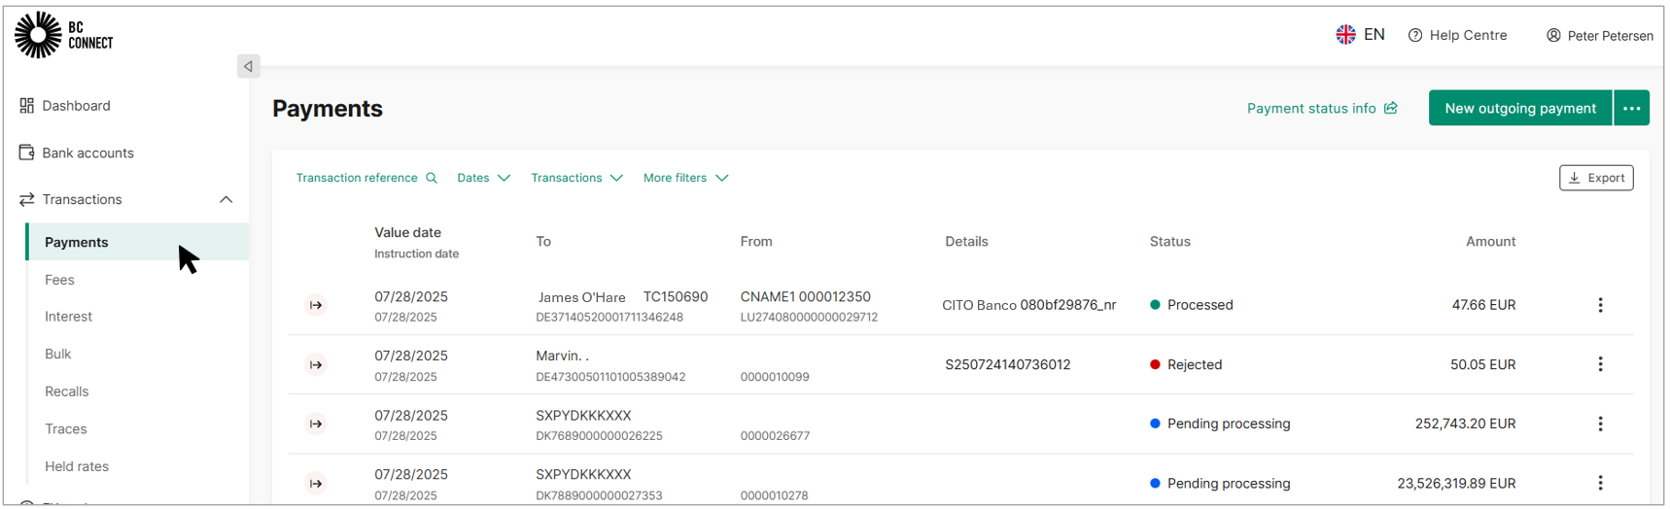Click New outgoing payment button
1670x509 pixels.
pos(1520,108)
